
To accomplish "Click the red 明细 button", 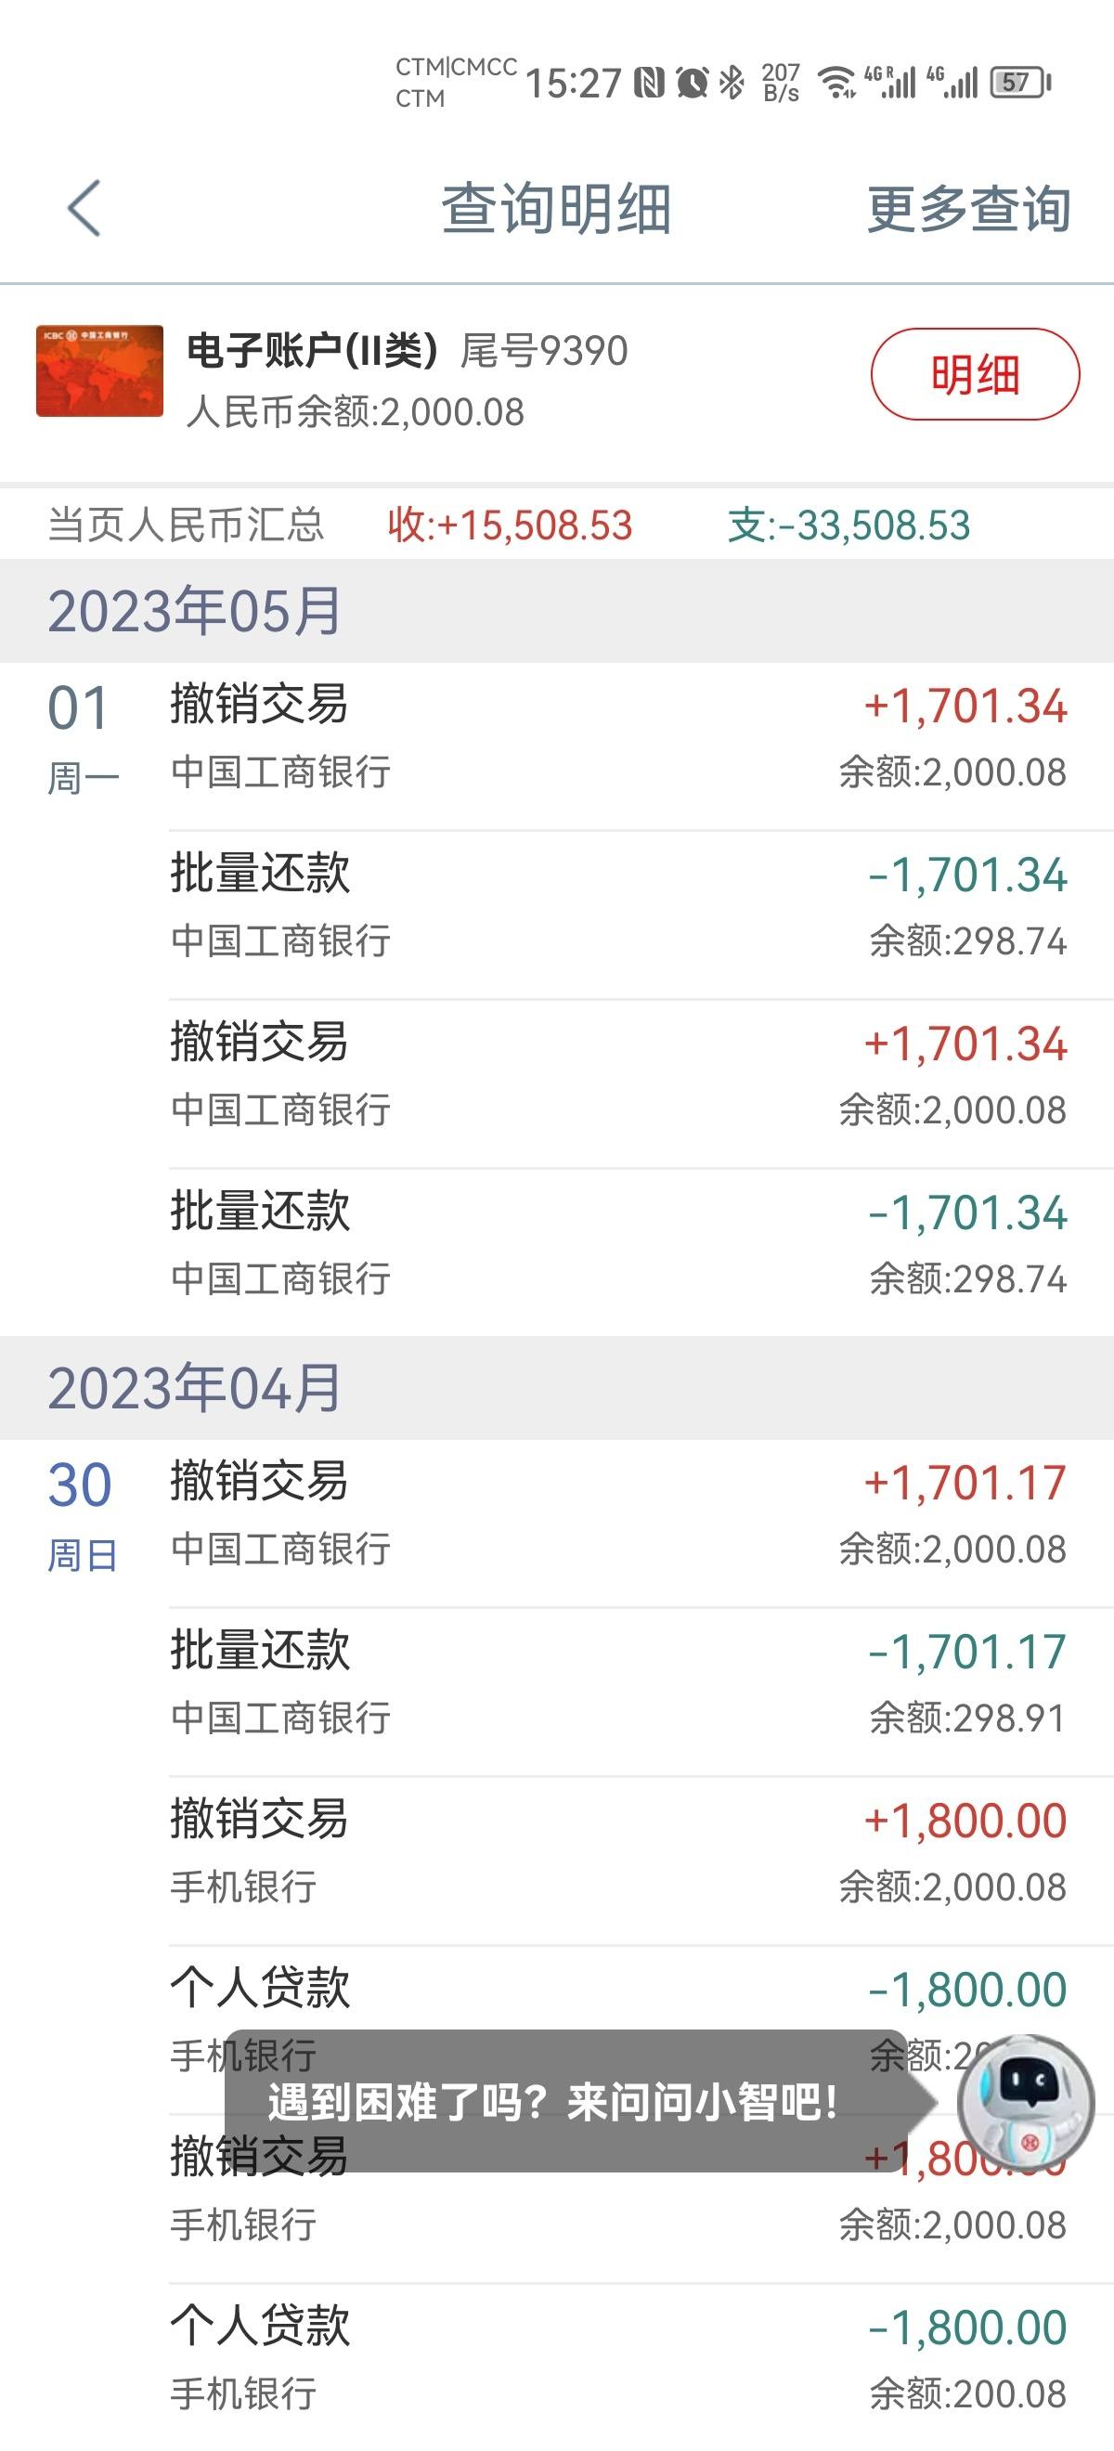I will 975,374.
